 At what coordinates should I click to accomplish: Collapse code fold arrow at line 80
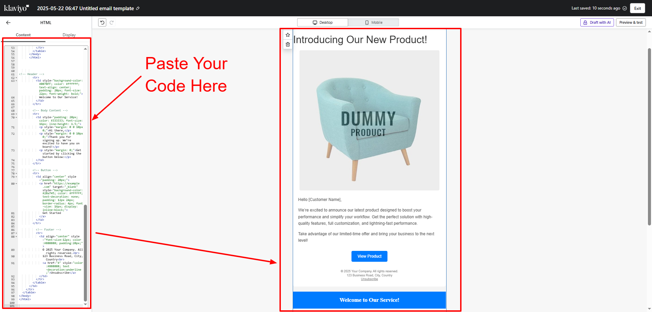[16, 184]
